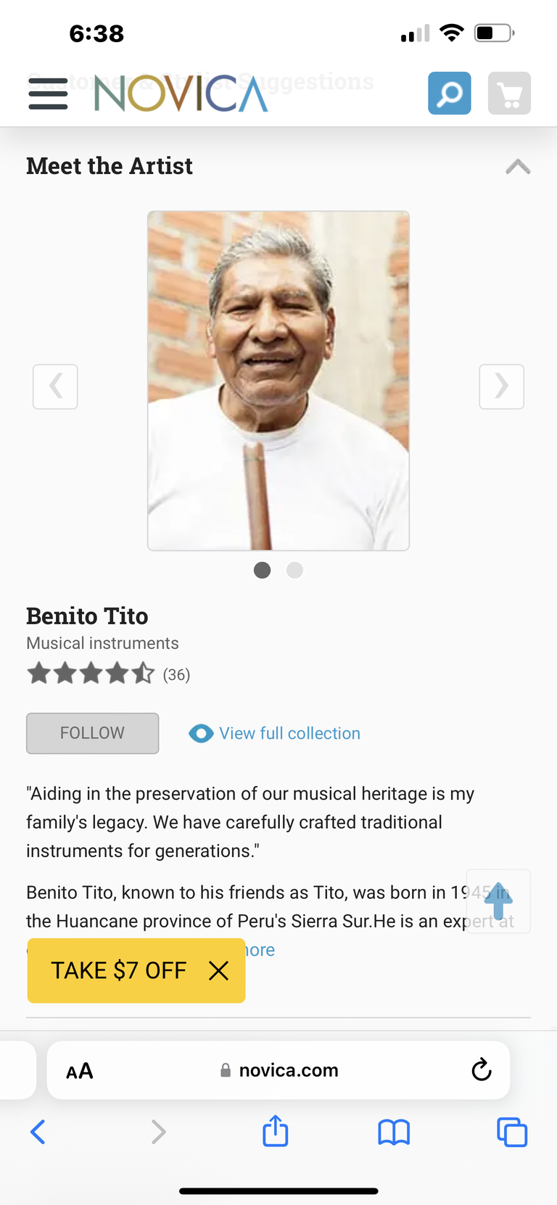
Task: Select the first carousel dot
Action: (263, 571)
